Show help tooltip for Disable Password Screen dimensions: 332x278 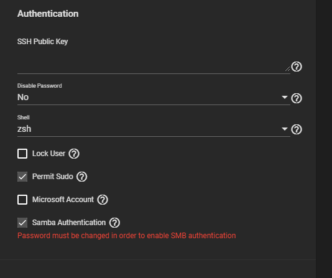[x=297, y=98]
